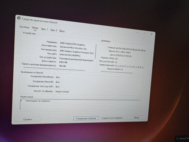This screenshot has height=142, width=189.
Task: Click the Полнофункциональный видеоадаптер device type value
Action: 76,59
